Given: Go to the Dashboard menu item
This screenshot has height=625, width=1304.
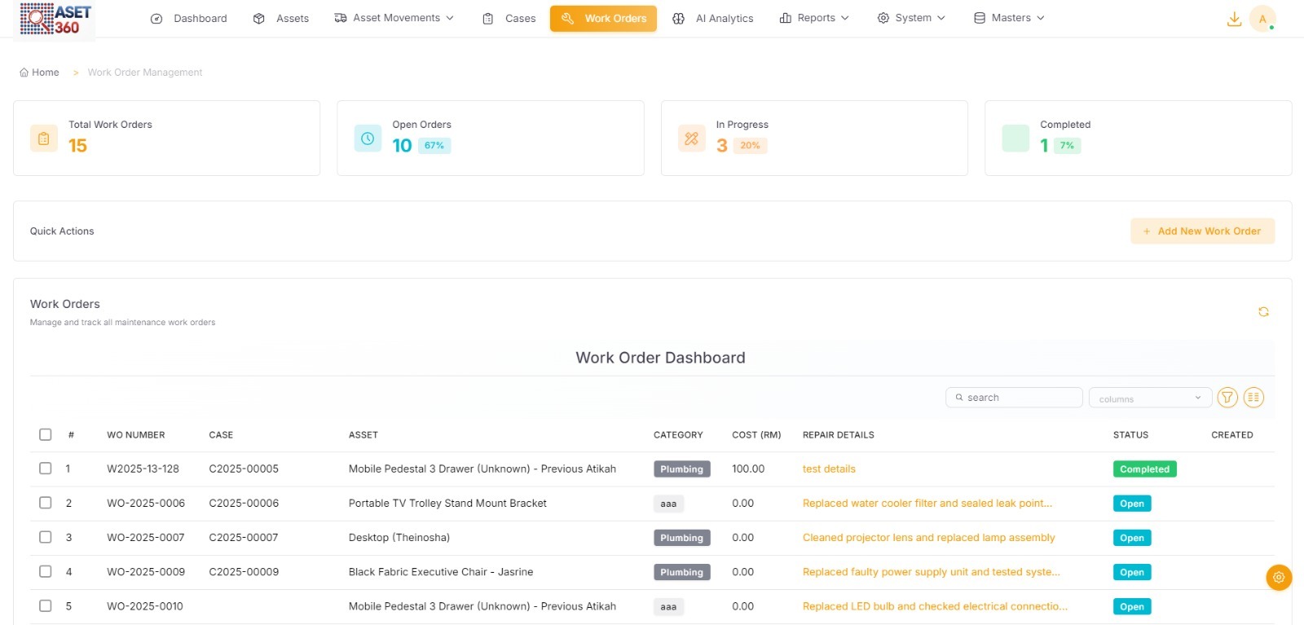Looking at the screenshot, I should pyautogui.click(x=189, y=18).
